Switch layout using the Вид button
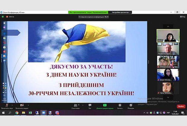Screen dimensions: 187x126 (x=182, y=17)
